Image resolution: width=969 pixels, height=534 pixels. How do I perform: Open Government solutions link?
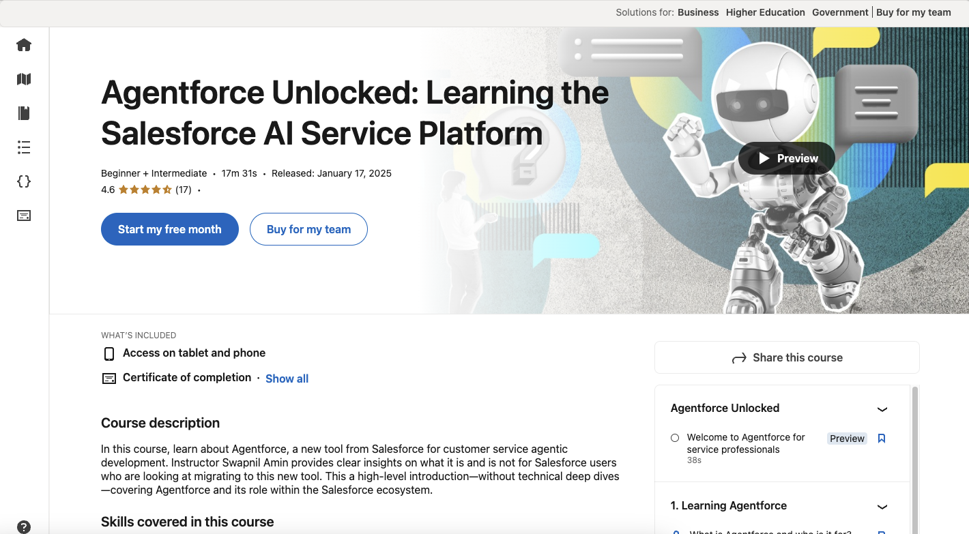pyautogui.click(x=840, y=12)
